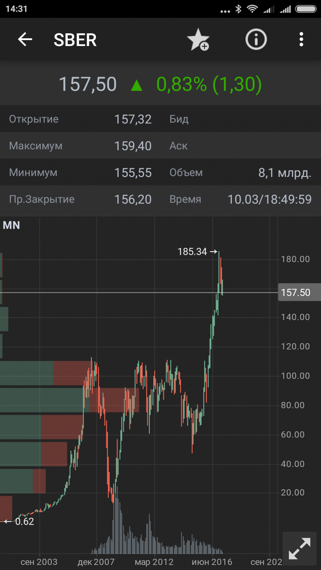Screen dimensions: 321x570
Task: Select the Пр.Закрытие label
Action: click(42, 199)
